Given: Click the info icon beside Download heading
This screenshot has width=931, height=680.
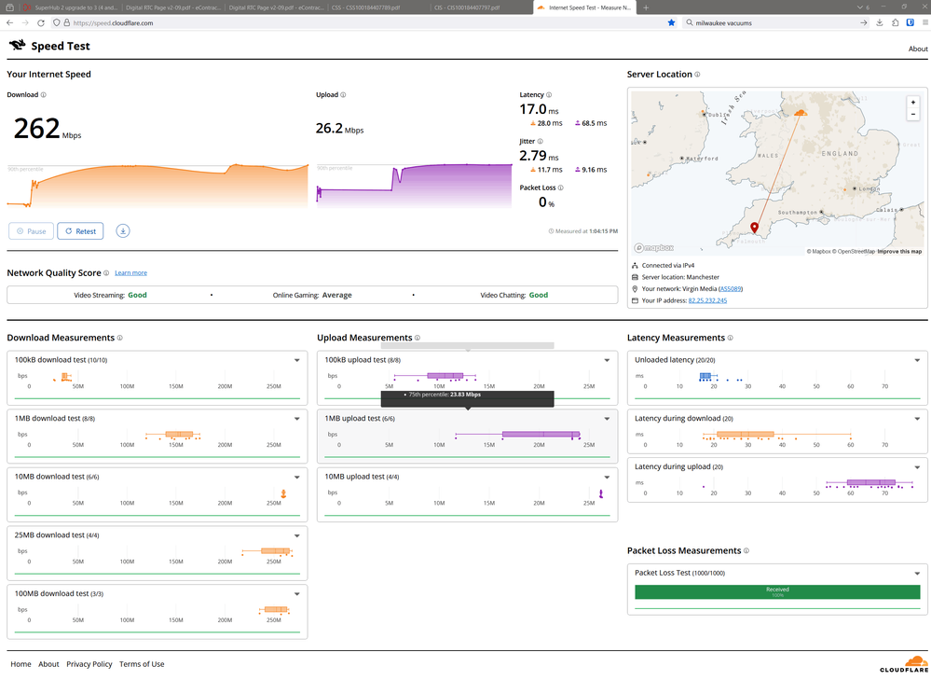Looking at the screenshot, I should [x=44, y=94].
